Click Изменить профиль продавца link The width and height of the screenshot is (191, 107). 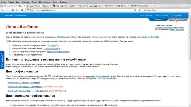(166, 28)
